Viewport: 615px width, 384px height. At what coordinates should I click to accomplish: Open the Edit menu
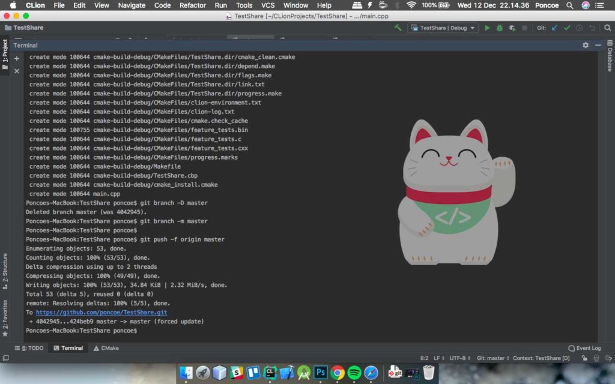point(79,5)
